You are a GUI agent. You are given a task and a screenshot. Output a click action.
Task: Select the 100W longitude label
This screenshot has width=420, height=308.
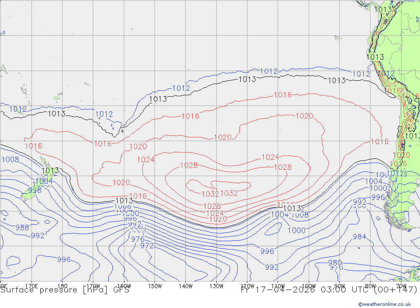point(309,286)
